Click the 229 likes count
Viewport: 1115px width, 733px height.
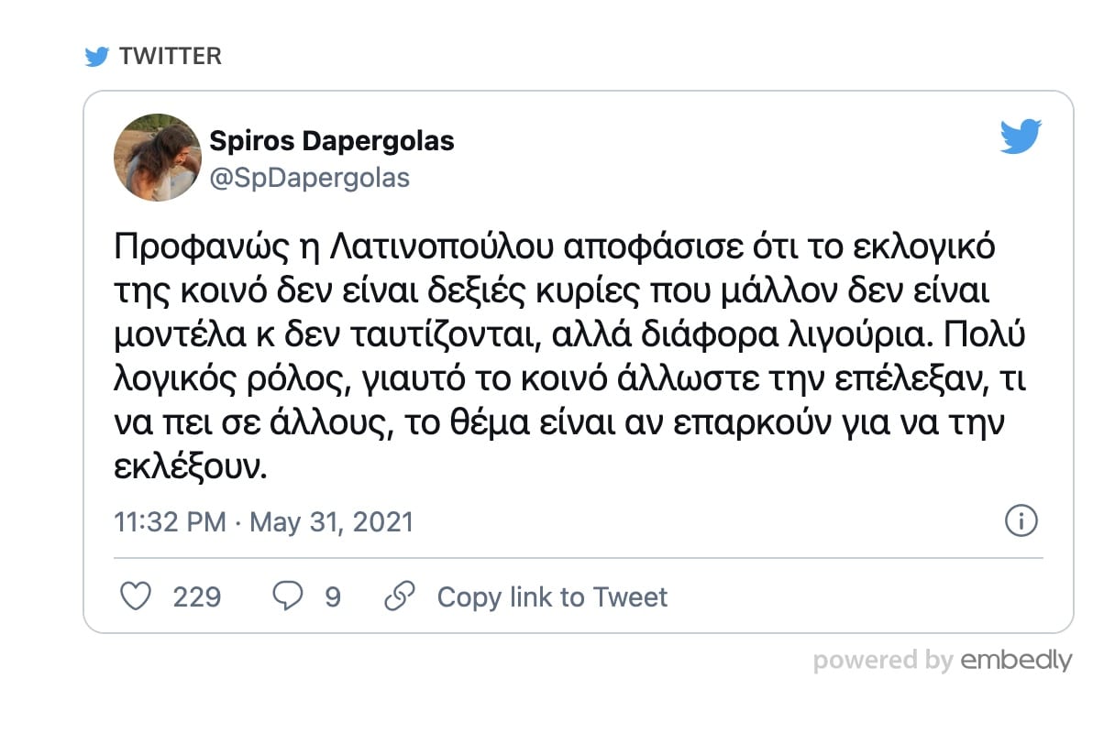[x=197, y=597]
